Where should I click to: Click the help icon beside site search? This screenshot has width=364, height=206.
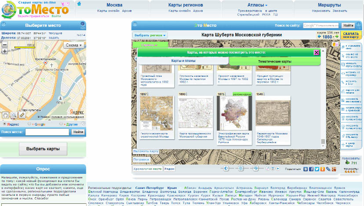[x=359, y=25]
